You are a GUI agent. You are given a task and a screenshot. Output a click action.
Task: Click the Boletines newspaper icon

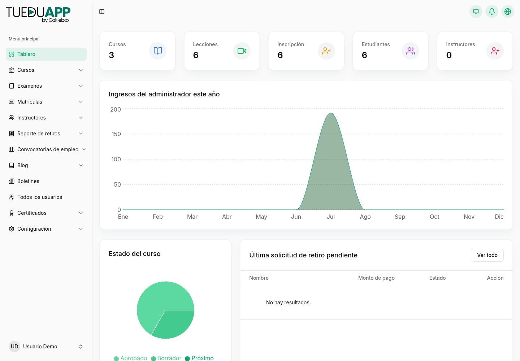coord(12,181)
